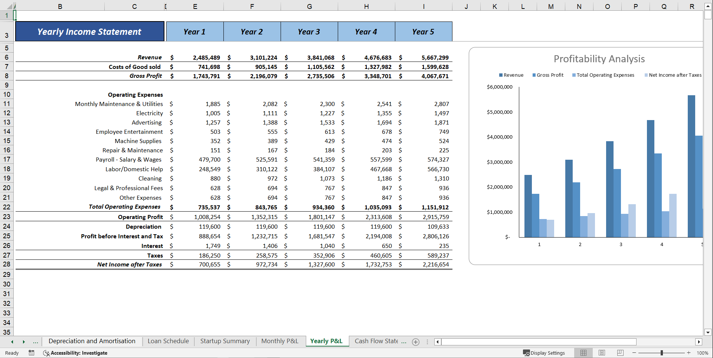Select the Year 1 header cell
713x358 pixels.
click(195, 32)
